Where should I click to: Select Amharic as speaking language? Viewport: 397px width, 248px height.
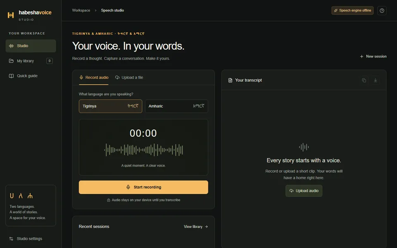(x=177, y=106)
